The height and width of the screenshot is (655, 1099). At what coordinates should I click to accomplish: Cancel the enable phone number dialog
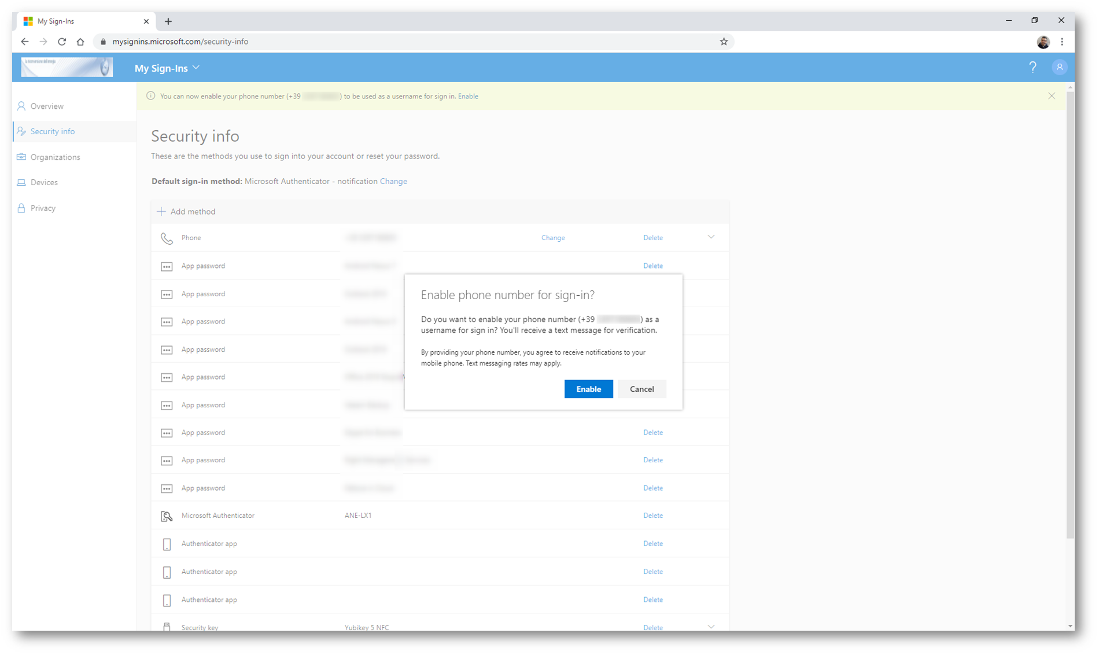click(x=642, y=389)
